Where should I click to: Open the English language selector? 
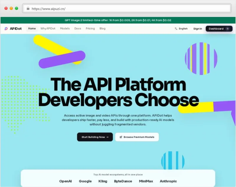pyautogui.click(x=181, y=29)
